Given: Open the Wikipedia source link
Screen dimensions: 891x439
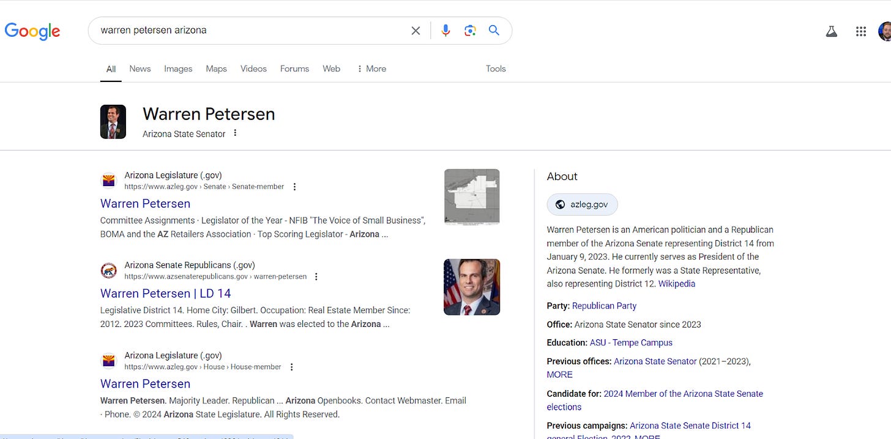Looking at the screenshot, I should [677, 283].
